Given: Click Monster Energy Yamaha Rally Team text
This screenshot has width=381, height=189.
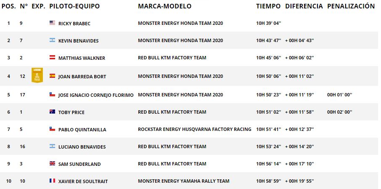Looking at the screenshot, I should tap(183, 181).
